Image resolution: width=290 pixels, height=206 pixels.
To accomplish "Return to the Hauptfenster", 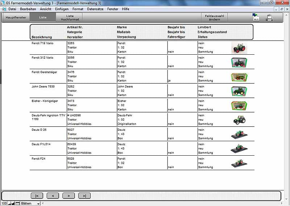I will (16, 17).
